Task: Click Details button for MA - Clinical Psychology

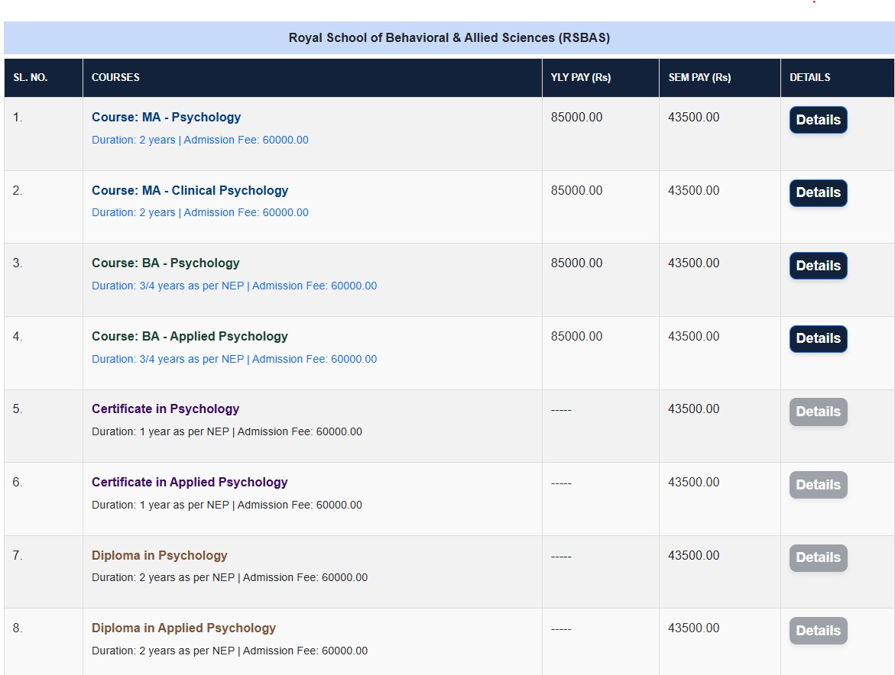Action: [818, 193]
